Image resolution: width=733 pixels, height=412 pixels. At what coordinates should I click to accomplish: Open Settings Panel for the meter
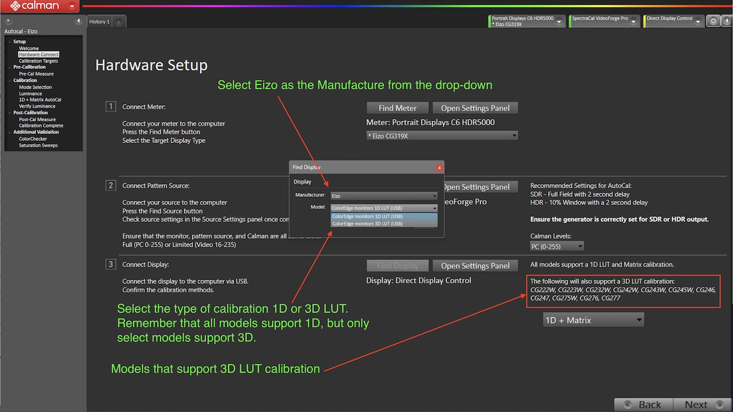(x=475, y=108)
